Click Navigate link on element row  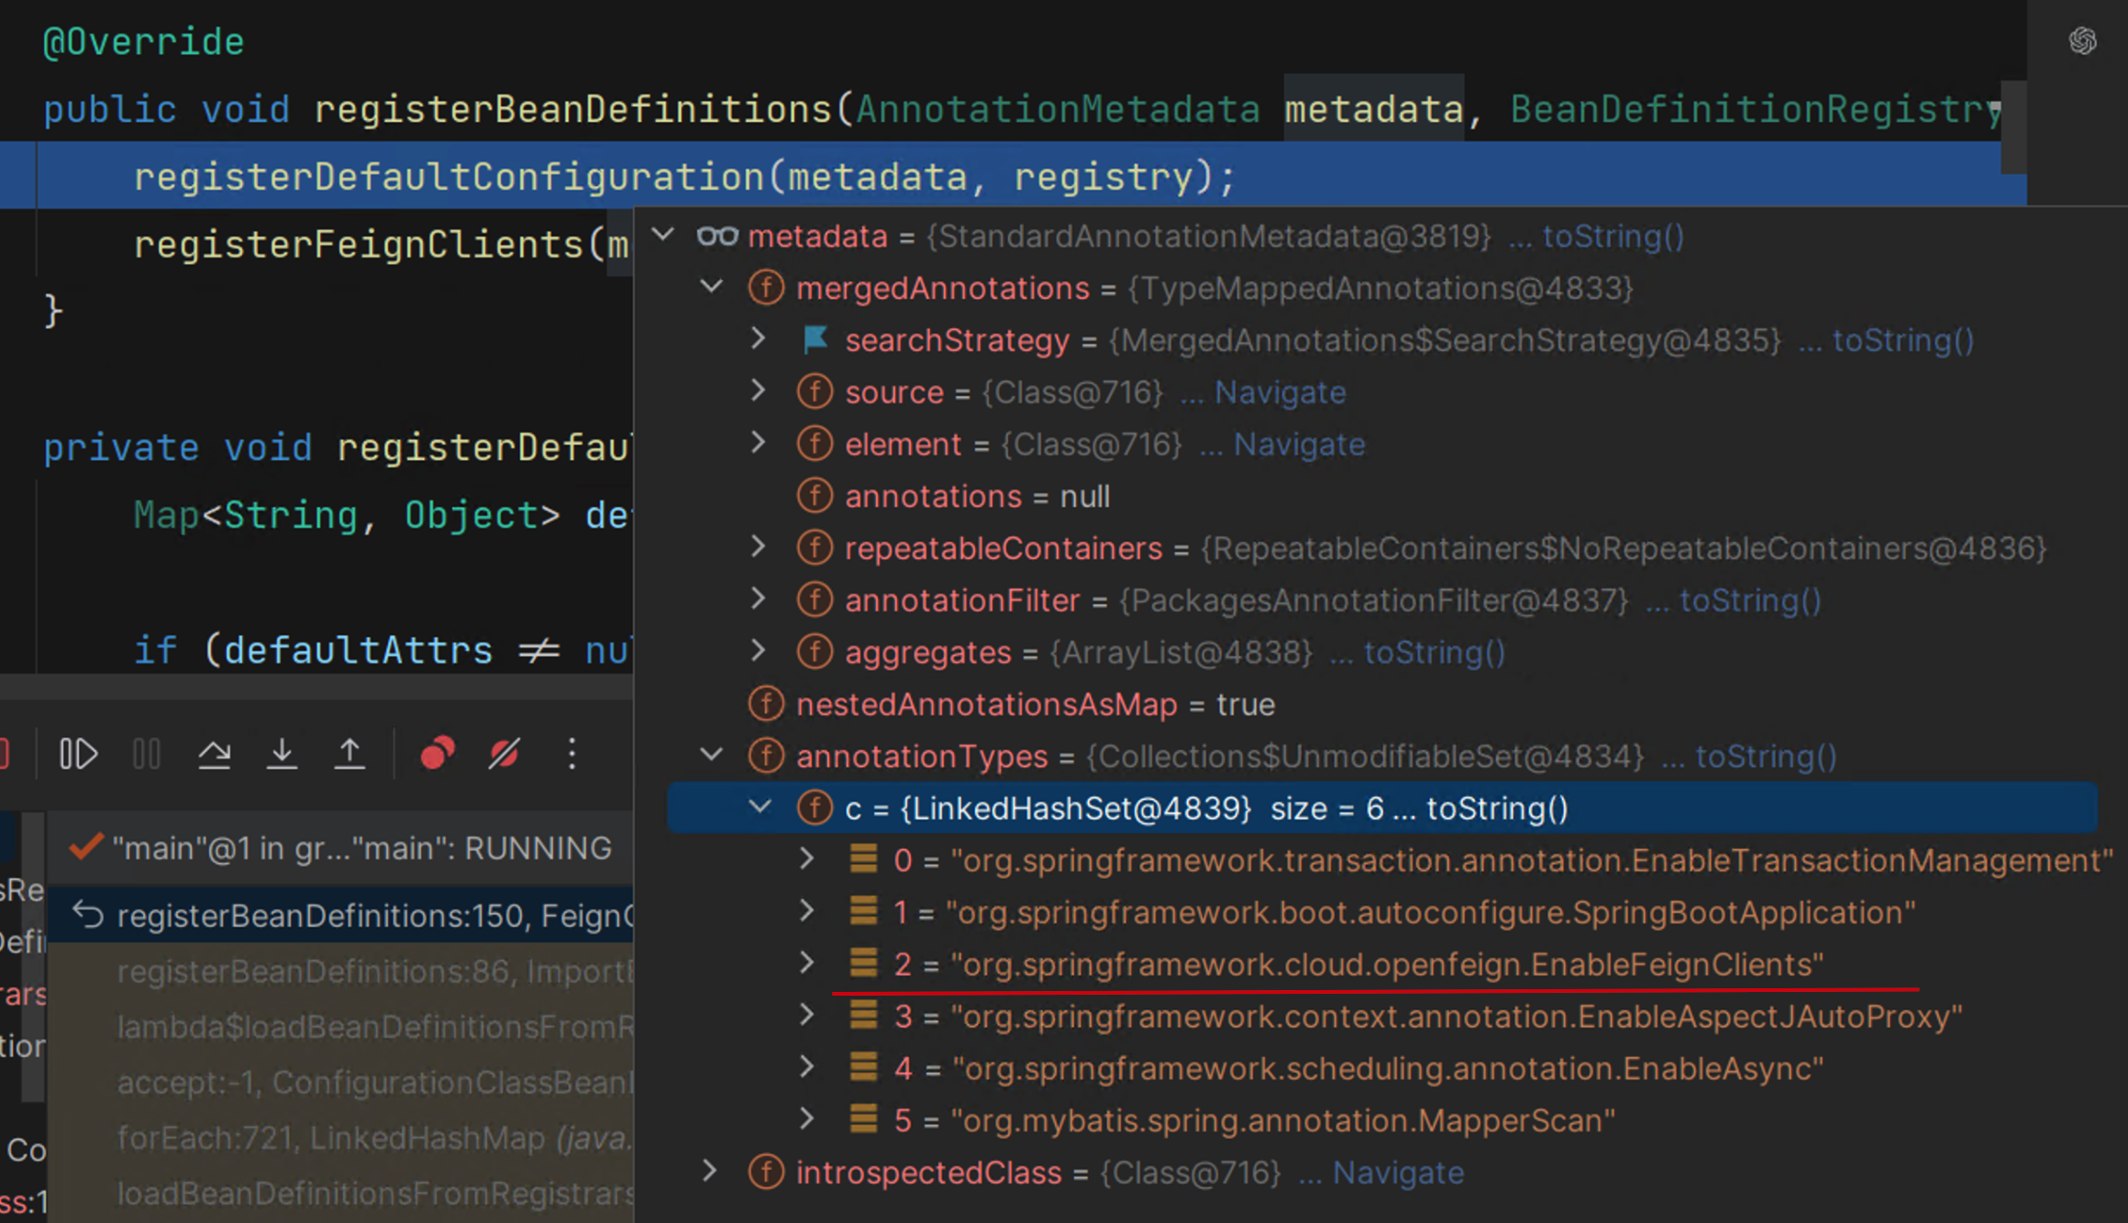click(x=1300, y=445)
